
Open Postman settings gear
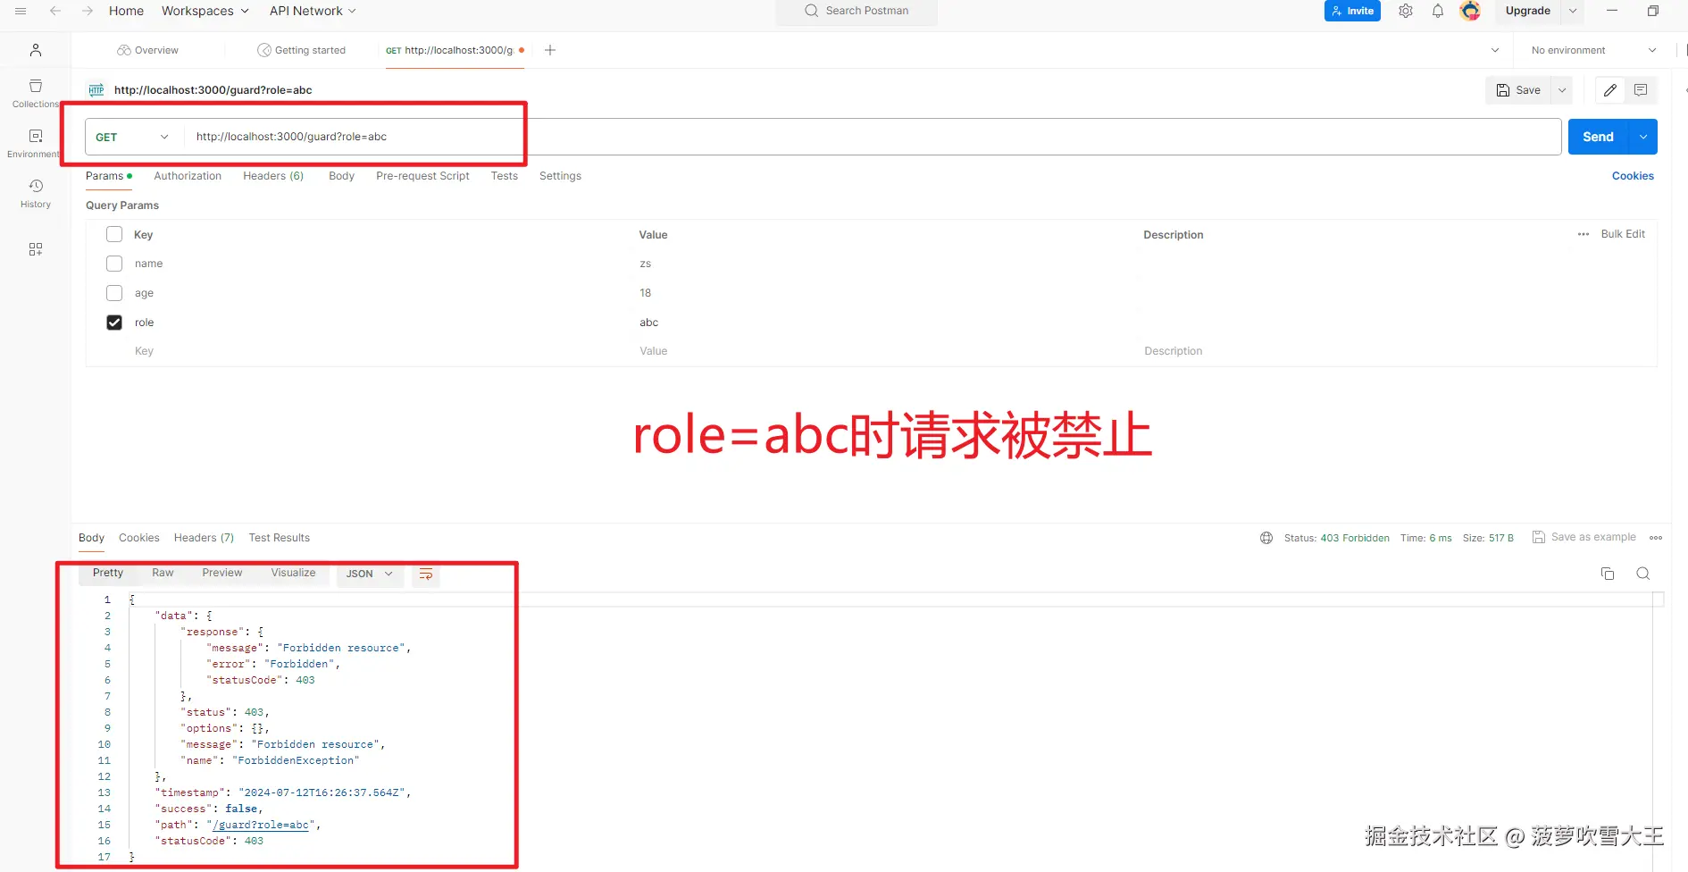(x=1405, y=11)
